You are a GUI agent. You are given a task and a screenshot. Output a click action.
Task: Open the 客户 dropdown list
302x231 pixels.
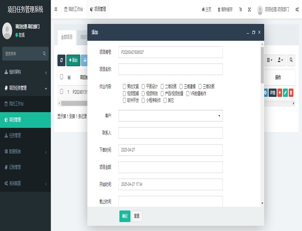click(171, 116)
